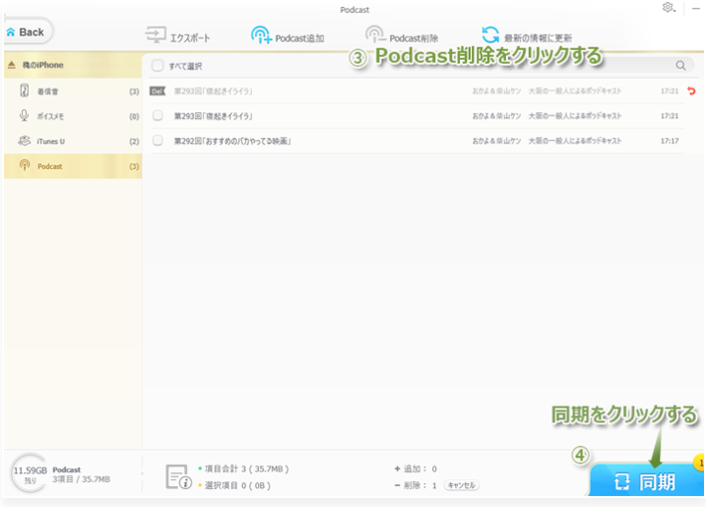Click the (2) count beside iTunes U
The width and height of the screenshot is (706, 507).
click(x=134, y=141)
